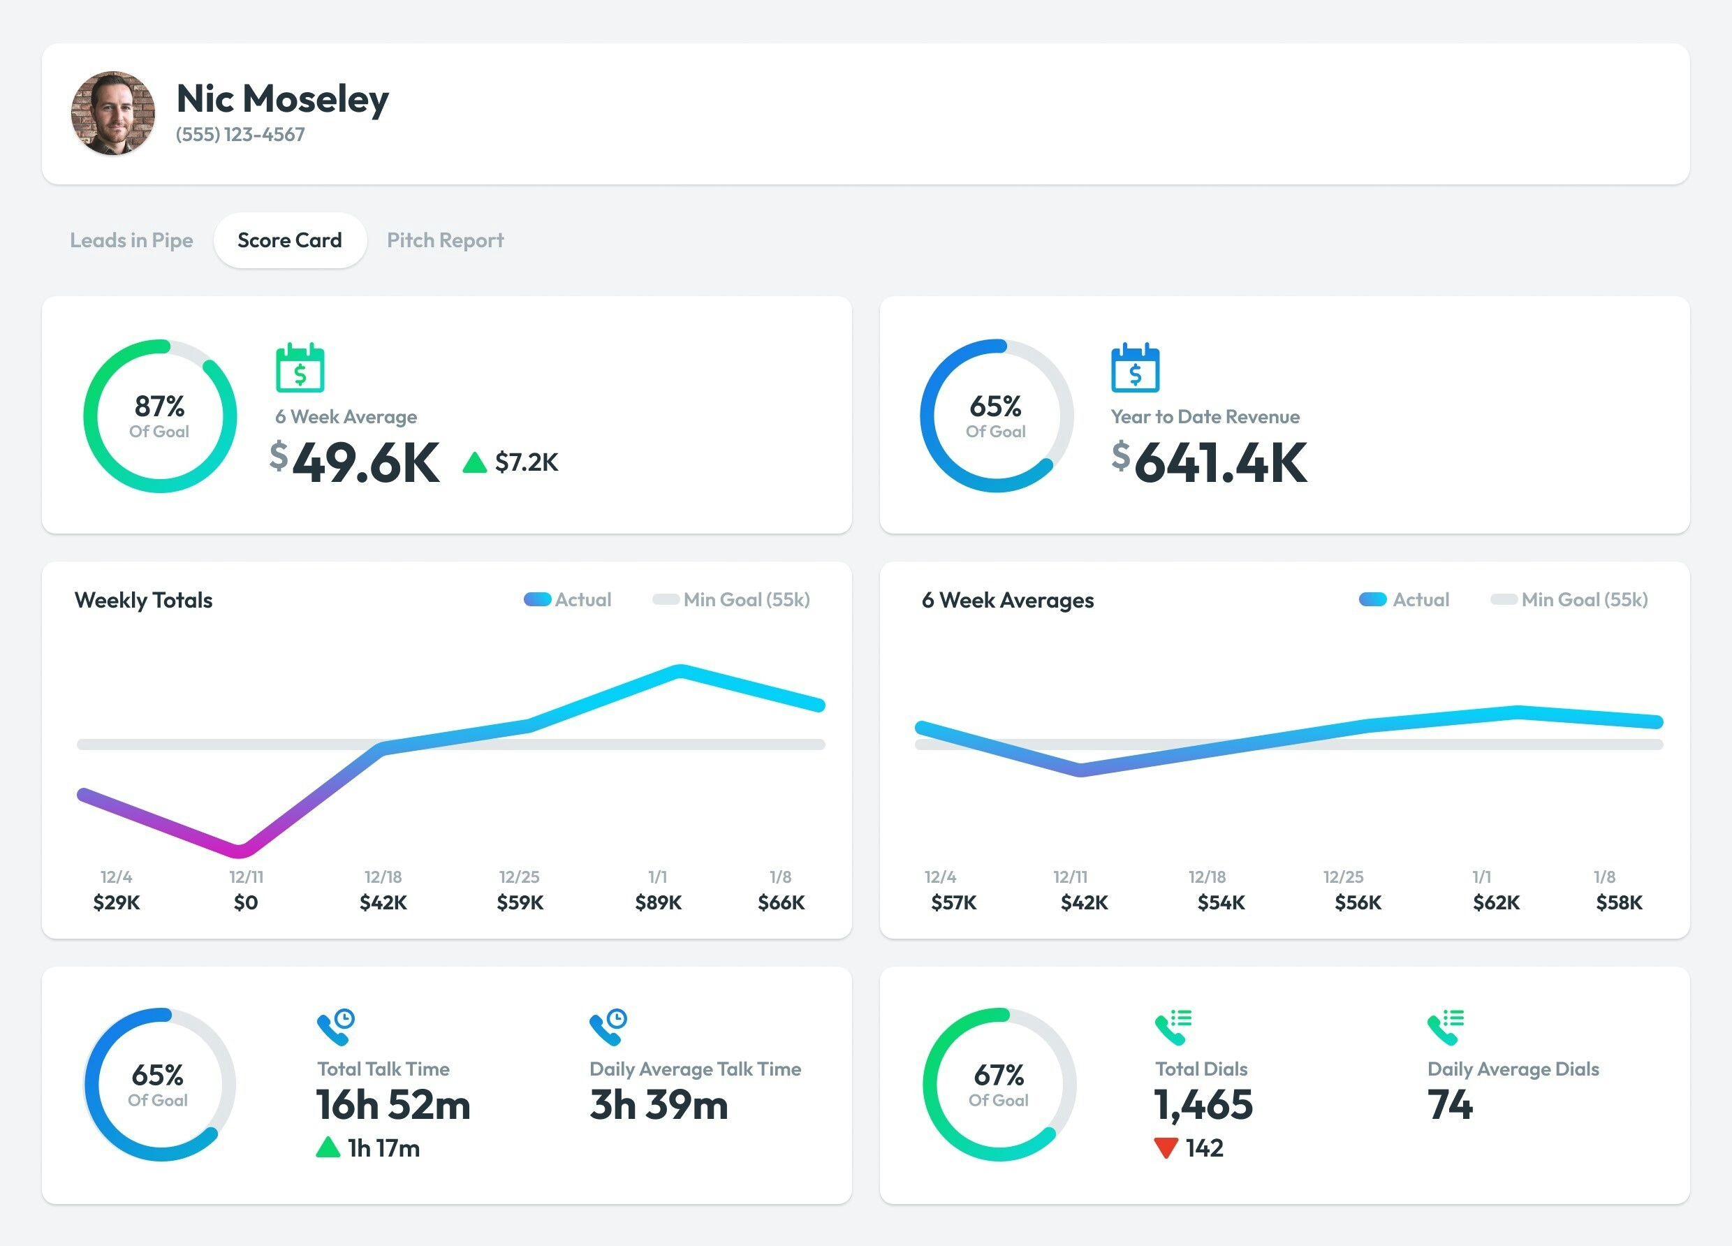Click the $7.2K change value

(x=526, y=462)
